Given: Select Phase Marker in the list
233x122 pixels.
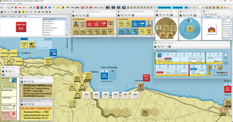Looking at the screenshot, I should [x=54, y=21].
